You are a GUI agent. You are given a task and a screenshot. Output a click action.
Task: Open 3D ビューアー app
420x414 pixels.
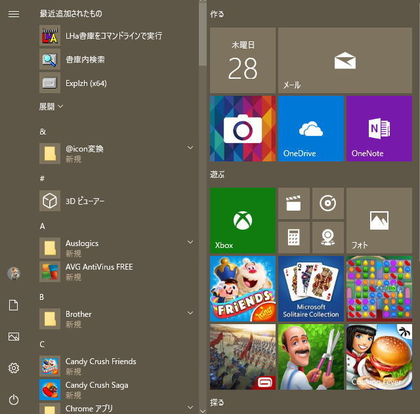click(118, 201)
